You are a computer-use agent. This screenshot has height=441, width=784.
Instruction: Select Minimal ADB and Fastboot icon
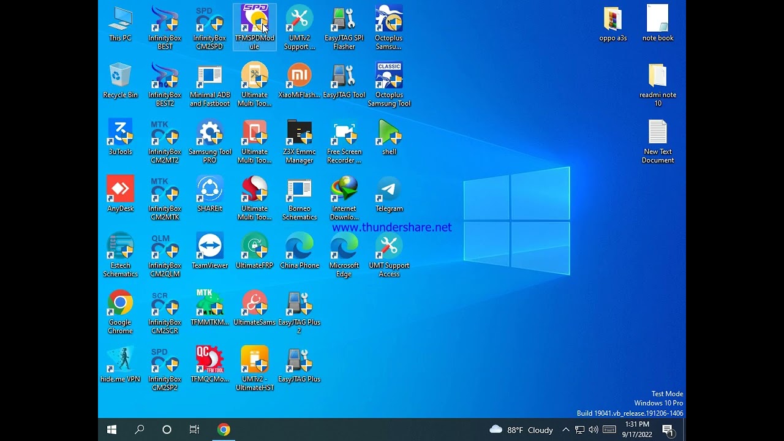click(x=209, y=85)
